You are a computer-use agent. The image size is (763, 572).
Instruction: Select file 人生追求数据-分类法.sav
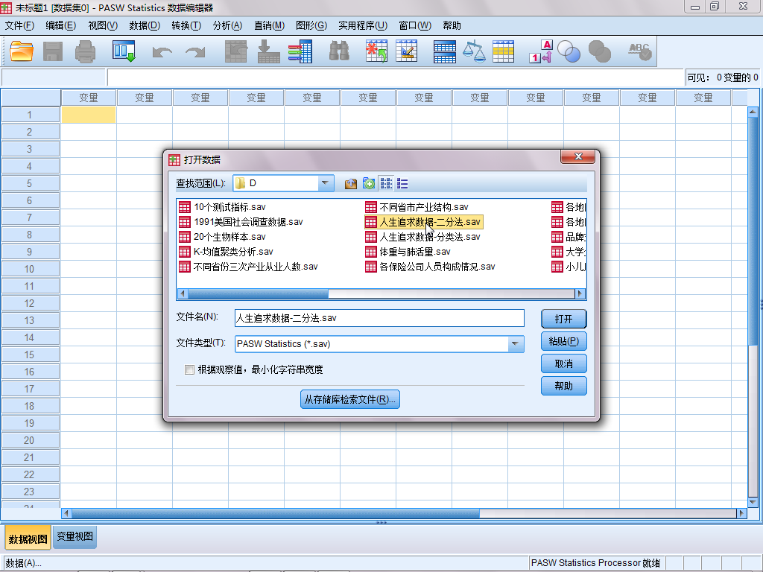point(423,237)
